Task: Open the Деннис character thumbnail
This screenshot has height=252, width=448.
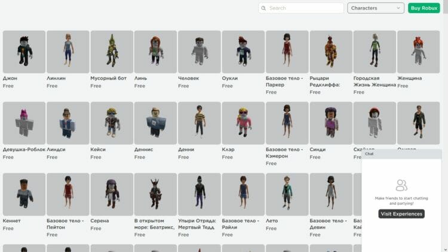Action: [155, 123]
